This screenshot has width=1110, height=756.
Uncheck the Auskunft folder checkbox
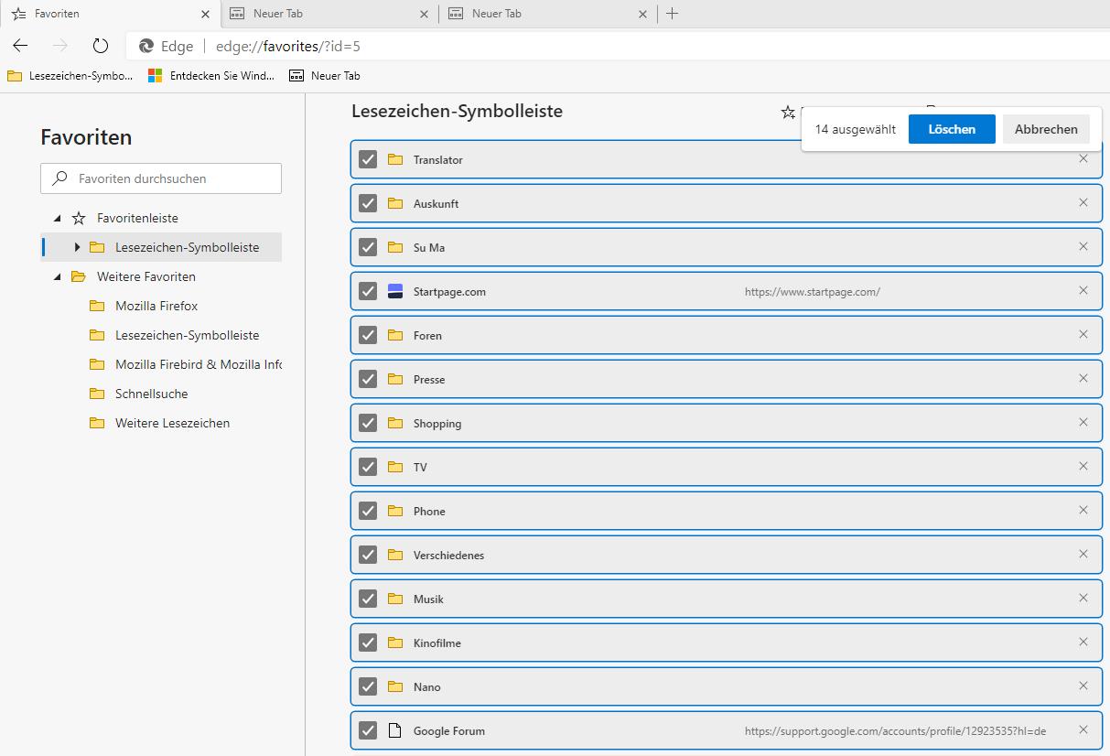pos(368,203)
